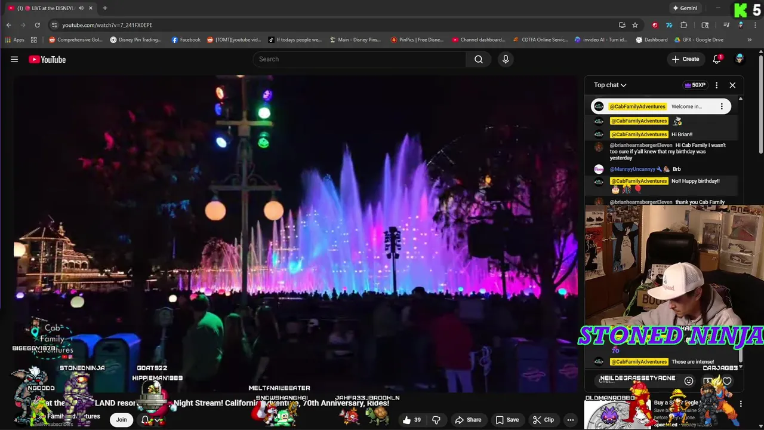Viewport: 764px width, 430px height.
Task: View site information icon in address bar
Action: click(x=54, y=25)
